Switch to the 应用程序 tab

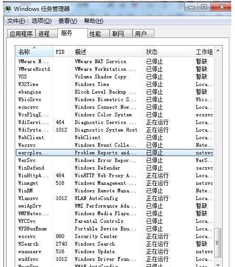(21, 34)
